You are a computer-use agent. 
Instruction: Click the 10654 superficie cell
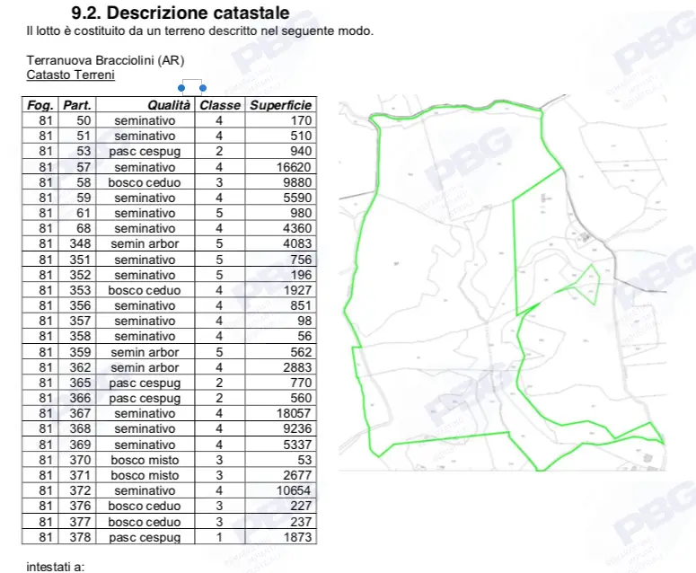280,490
